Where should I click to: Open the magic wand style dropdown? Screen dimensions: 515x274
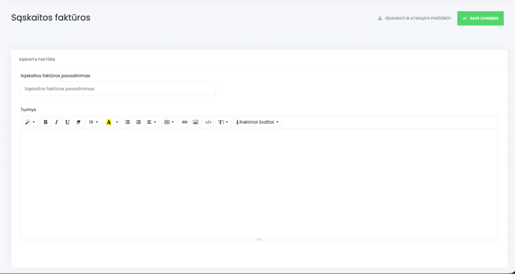coord(30,122)
